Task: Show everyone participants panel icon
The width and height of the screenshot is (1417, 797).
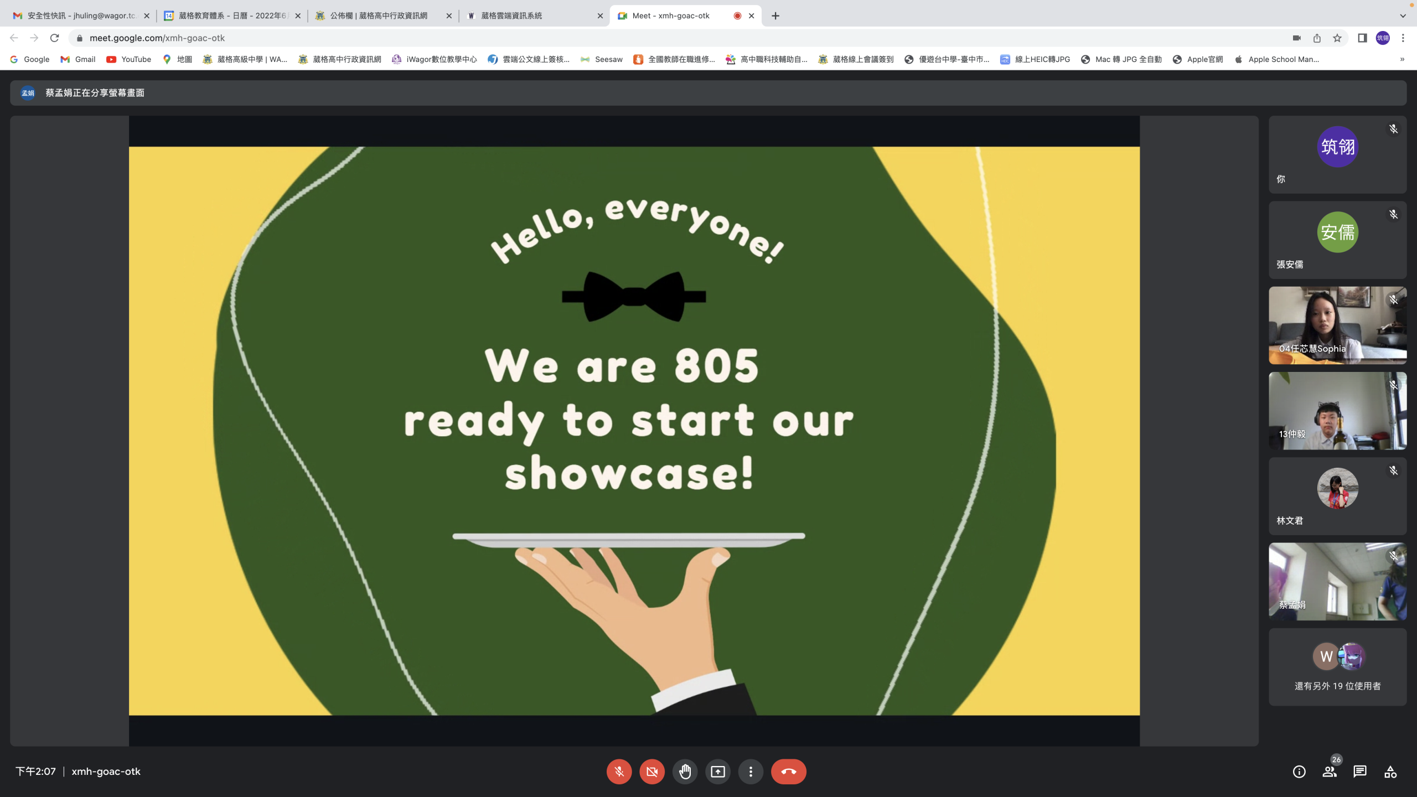Action: coord(1330,772)
